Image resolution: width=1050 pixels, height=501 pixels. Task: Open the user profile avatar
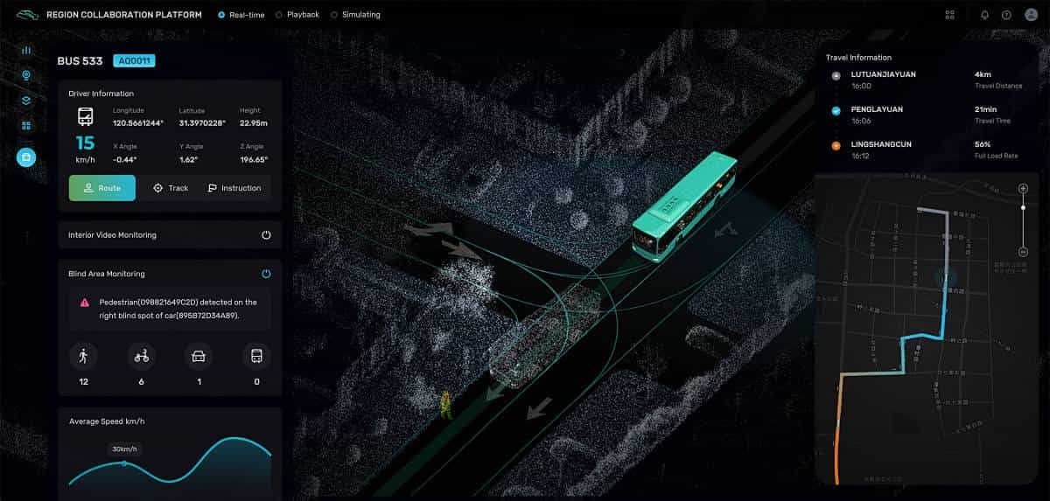(1031, 15)
